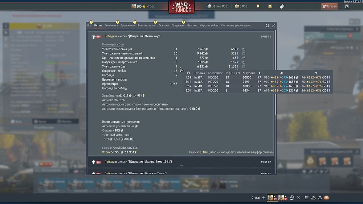This screenshot has height=204, width=363.
Task: Open the Экипажи tab
Action: point(164,25)
